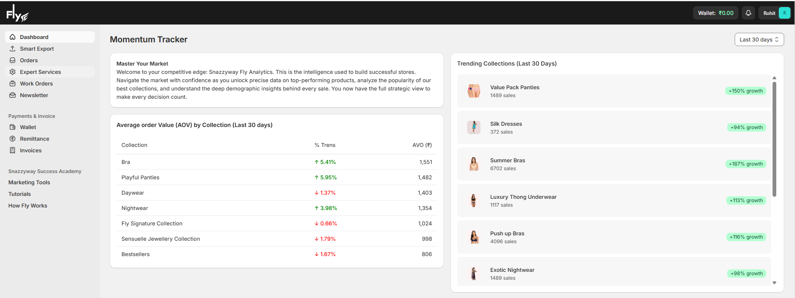The height and width of the screenshot is (298, 795).
Task: Open the Last 30 days dropdown
Action: pos(759,39)
